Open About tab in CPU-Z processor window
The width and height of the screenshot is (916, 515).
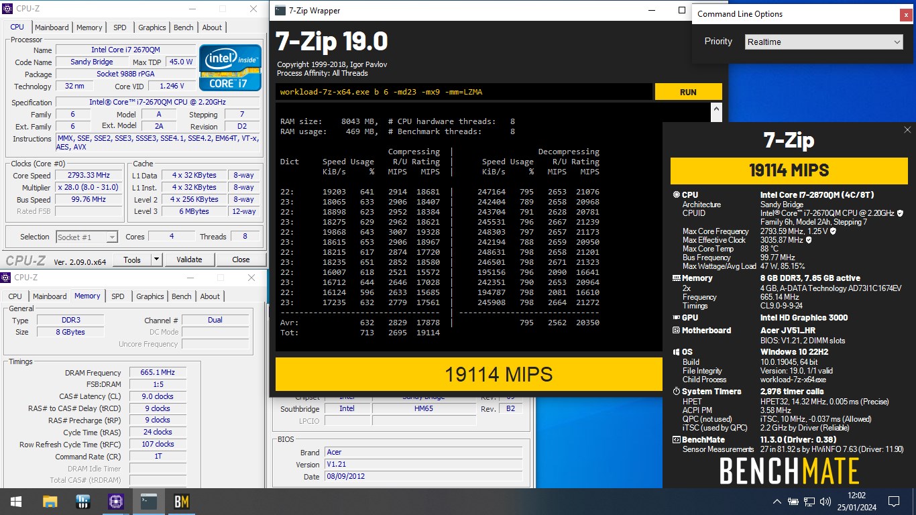212,27
